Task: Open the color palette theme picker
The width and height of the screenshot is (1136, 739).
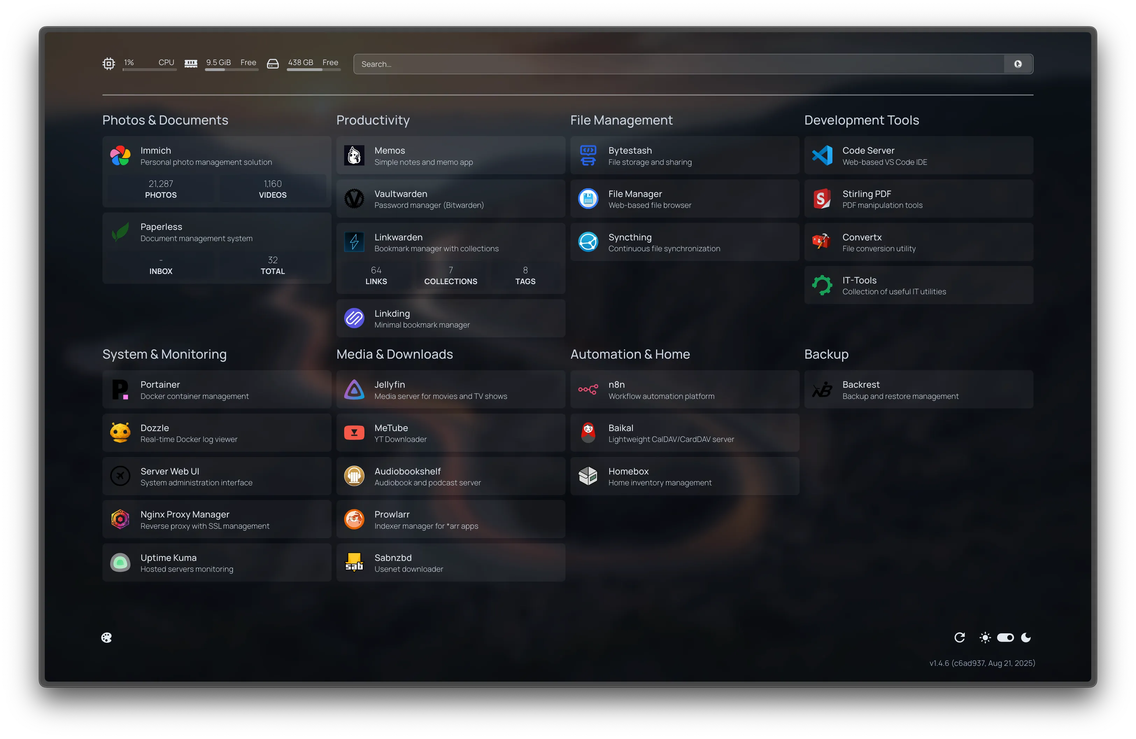Action: click(106, 638)
